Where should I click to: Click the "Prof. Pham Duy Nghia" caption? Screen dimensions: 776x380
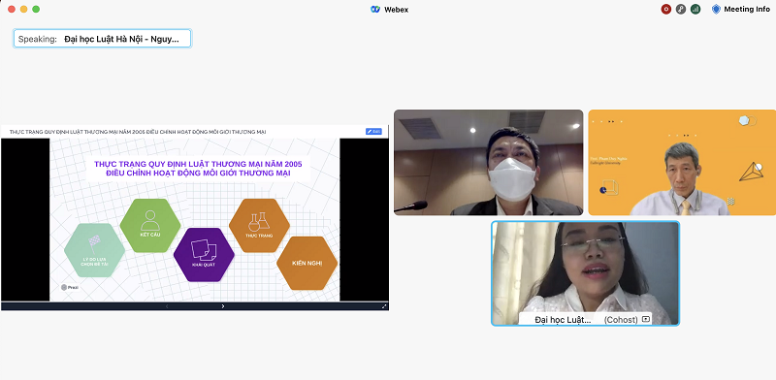(608, 159)
